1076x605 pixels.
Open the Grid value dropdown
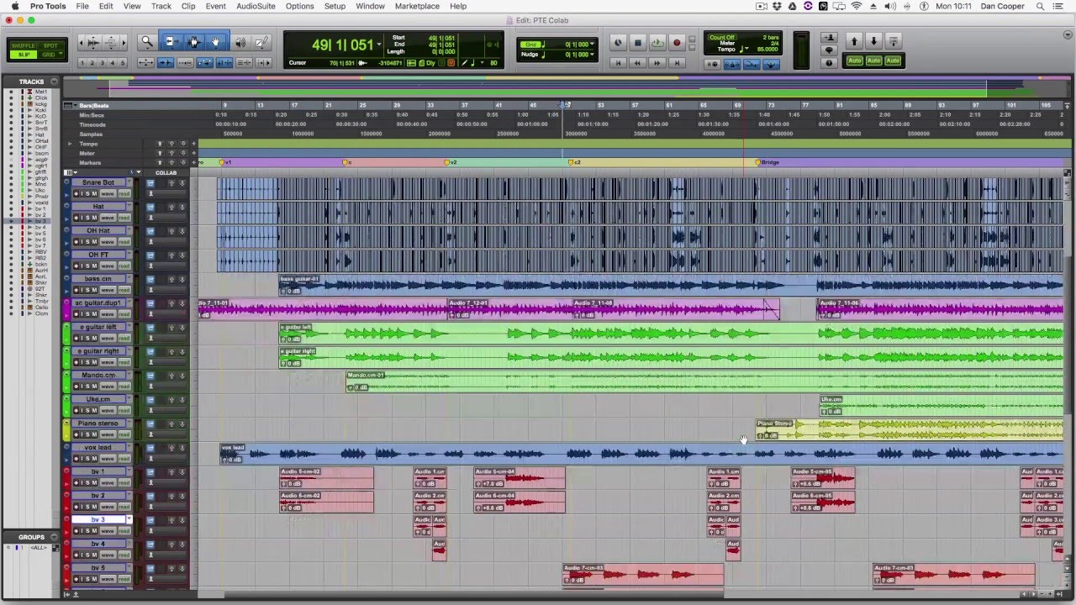[x=593, y=44]
